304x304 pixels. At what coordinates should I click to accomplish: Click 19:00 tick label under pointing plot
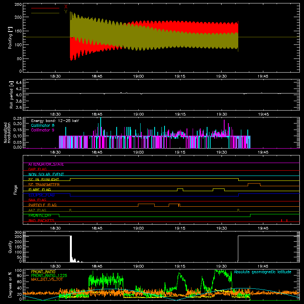[138, 76]
